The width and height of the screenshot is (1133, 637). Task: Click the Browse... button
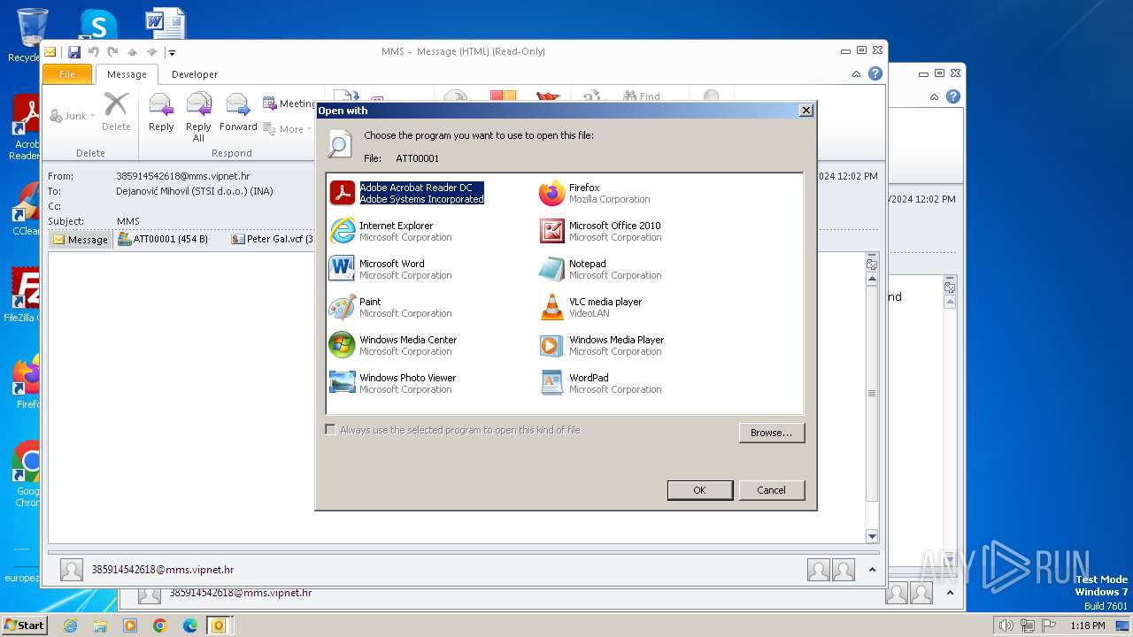coord(771,433)
